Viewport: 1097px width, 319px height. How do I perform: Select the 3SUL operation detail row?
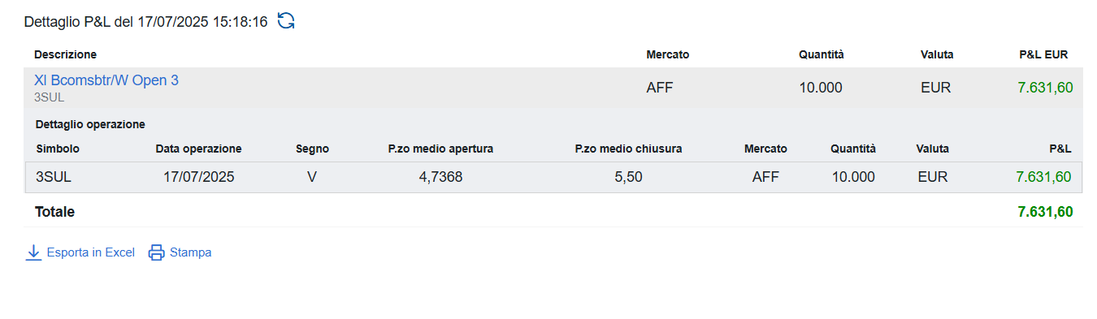[x=554, y=177]
